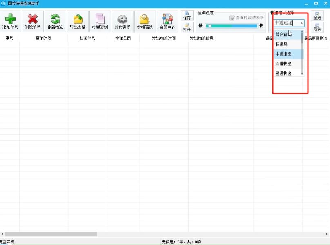Select 综合查询 from dropdown list
This screenshot has width=330, height=245.
click(x=288, y=34)
